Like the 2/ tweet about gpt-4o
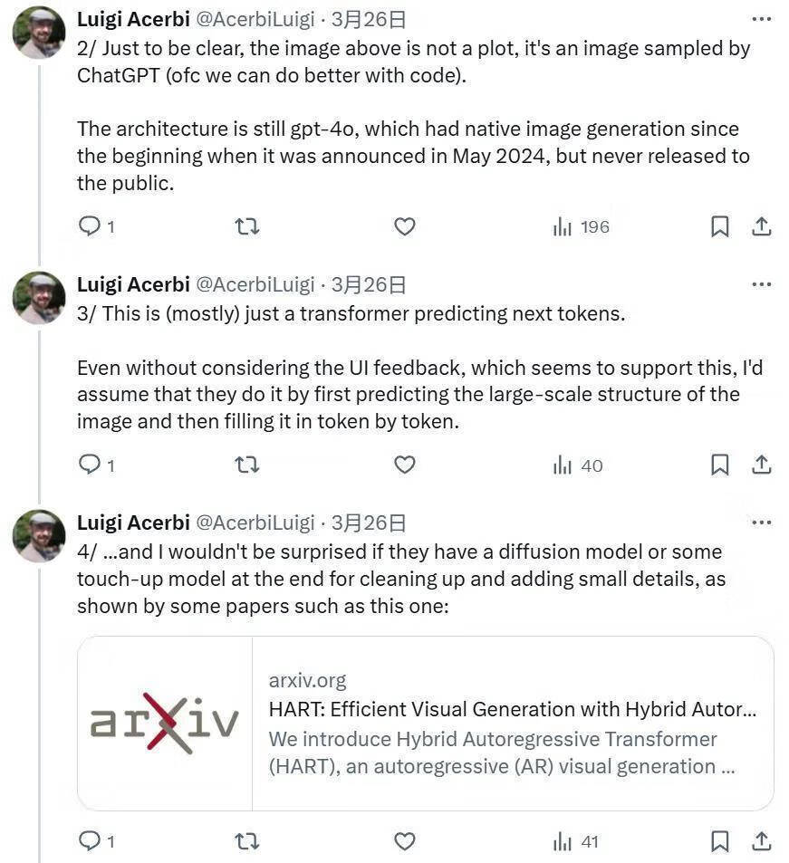 tap(405, 226)
